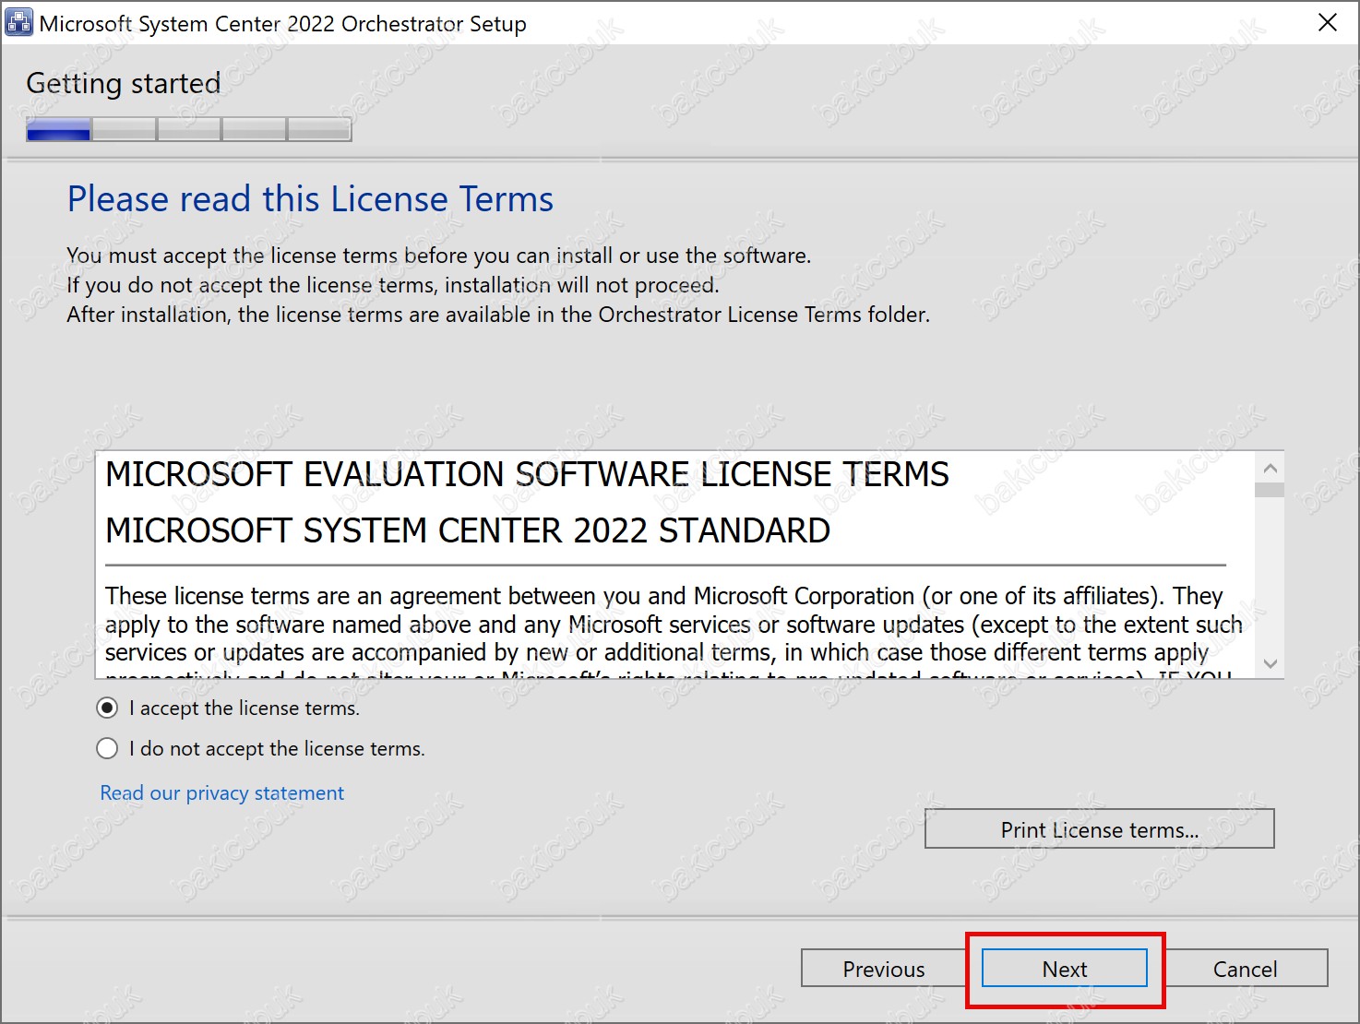The width and height of the screenshot is (1360, 1024).
Task: Proceed by clicking Next
Action: (1065, 969)
